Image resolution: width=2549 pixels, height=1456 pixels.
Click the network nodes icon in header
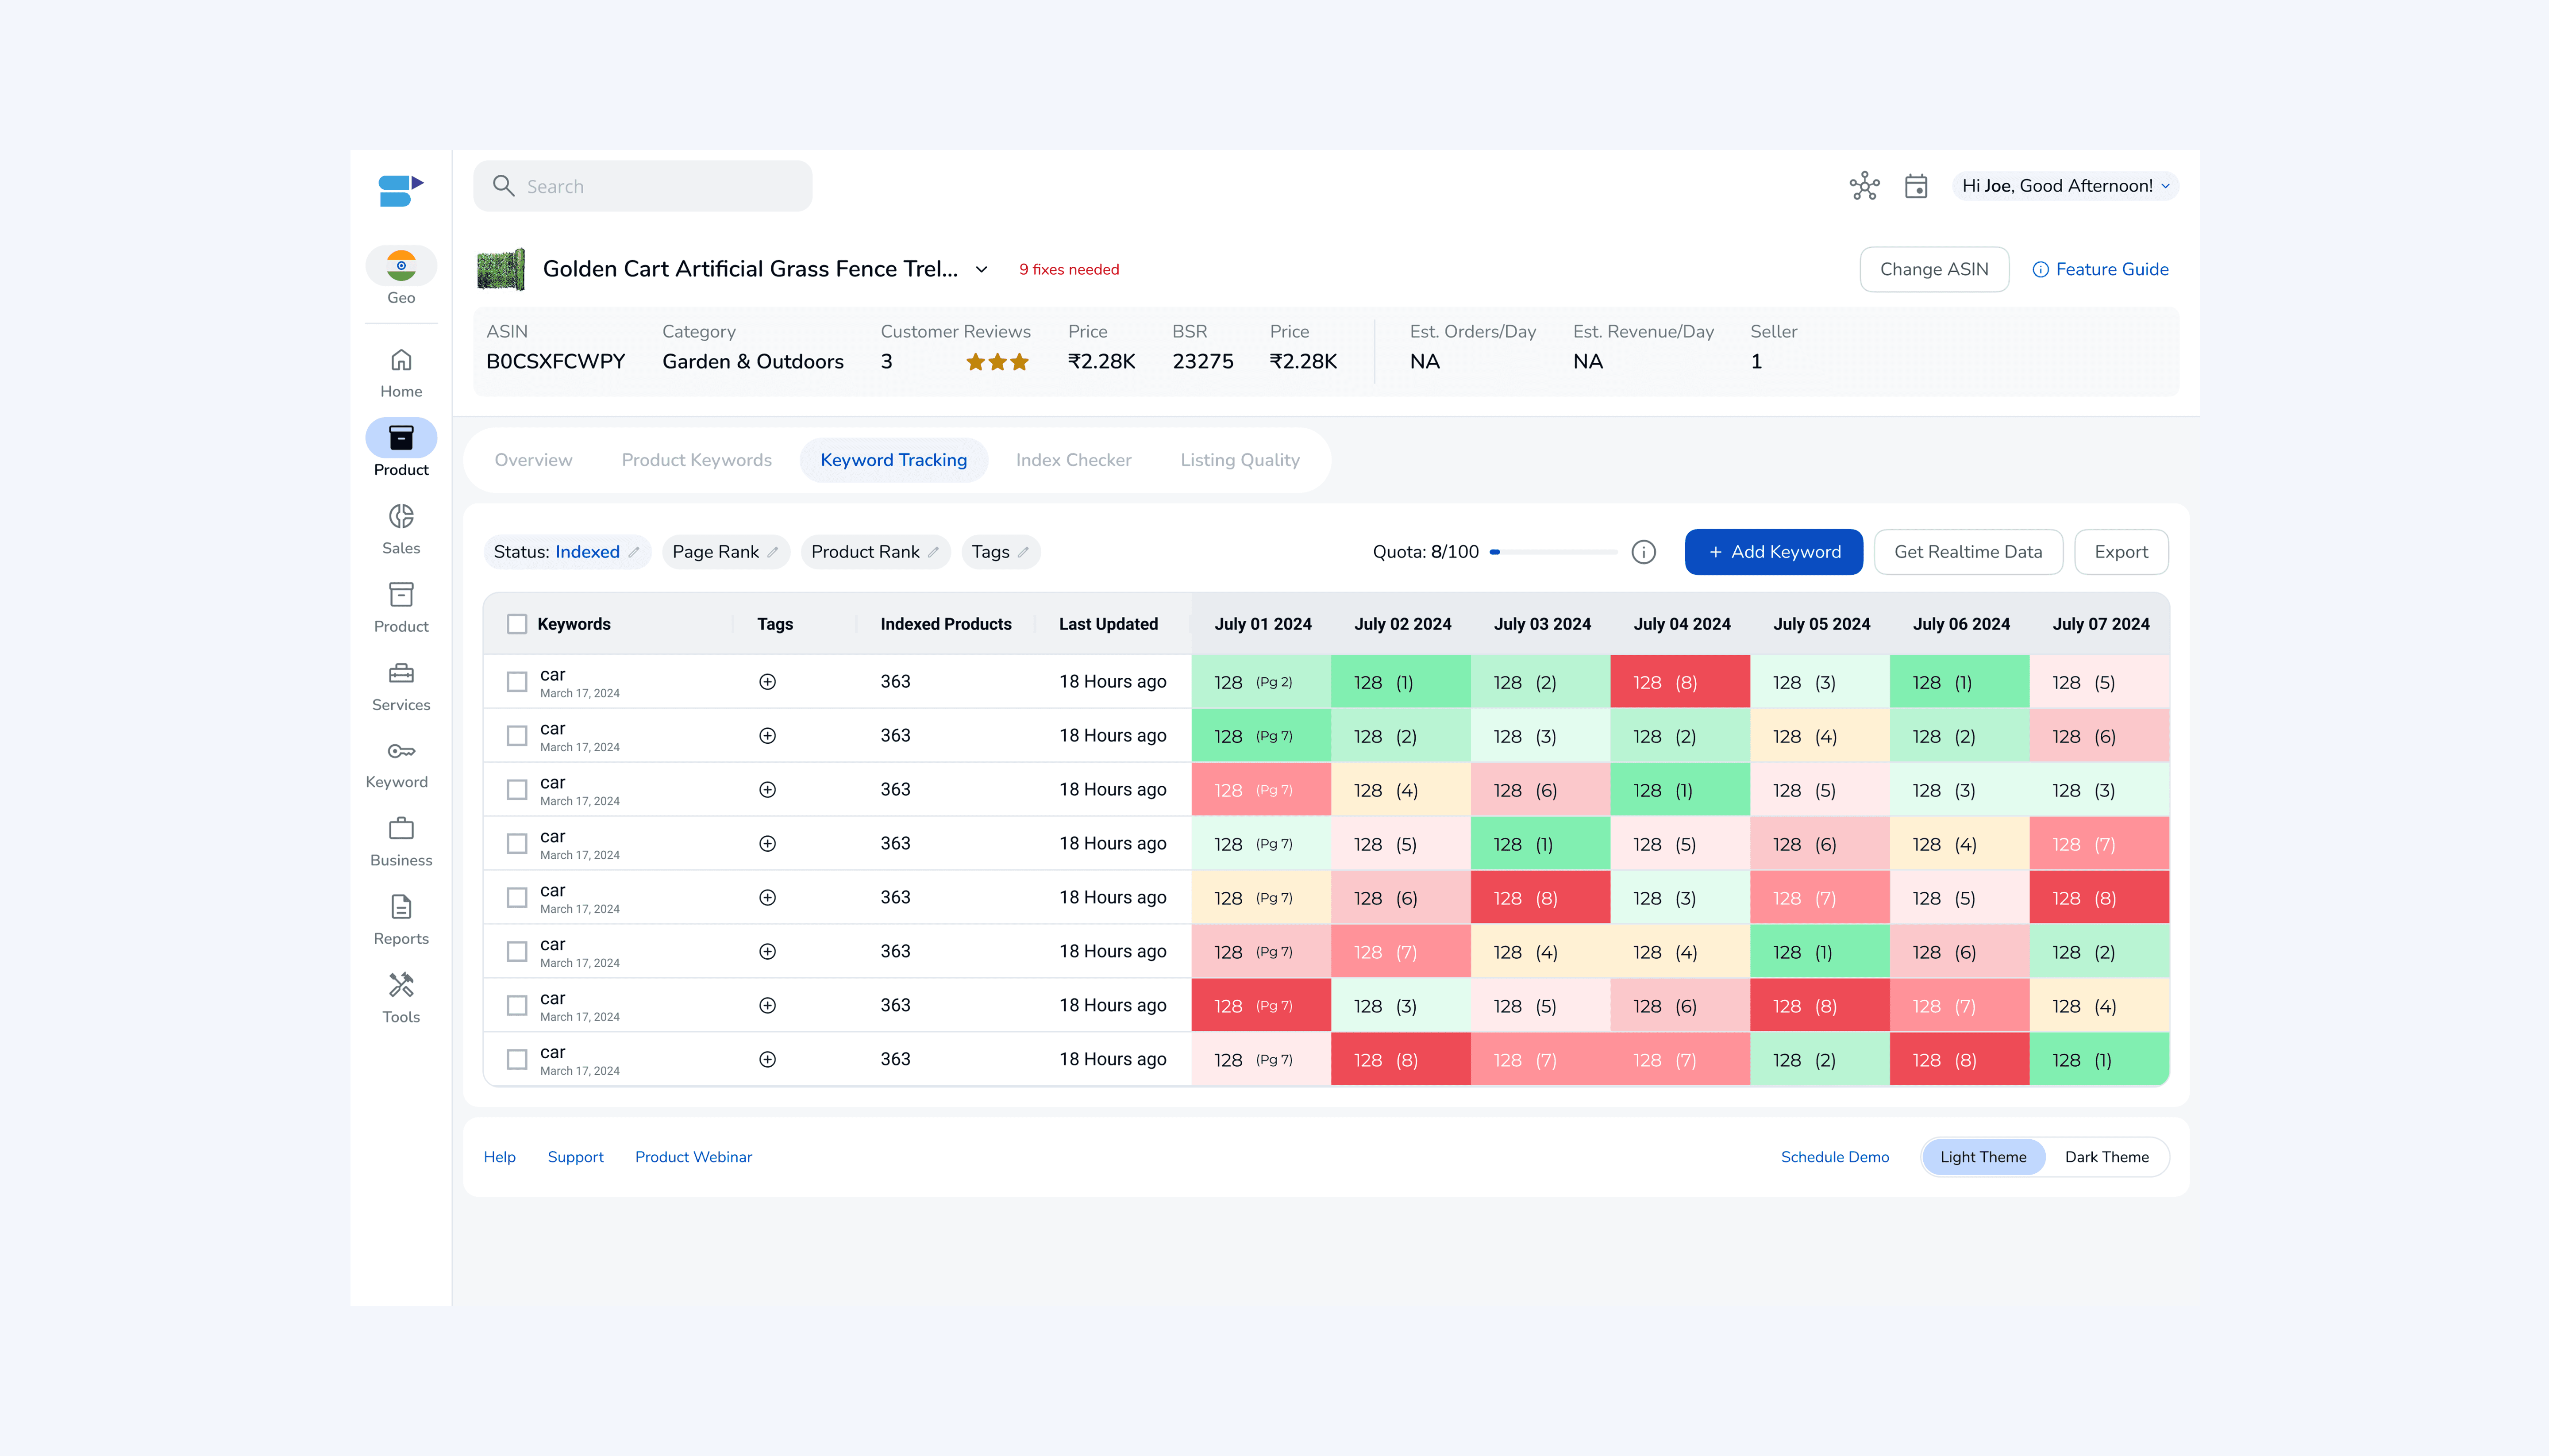pos(1864,186)
